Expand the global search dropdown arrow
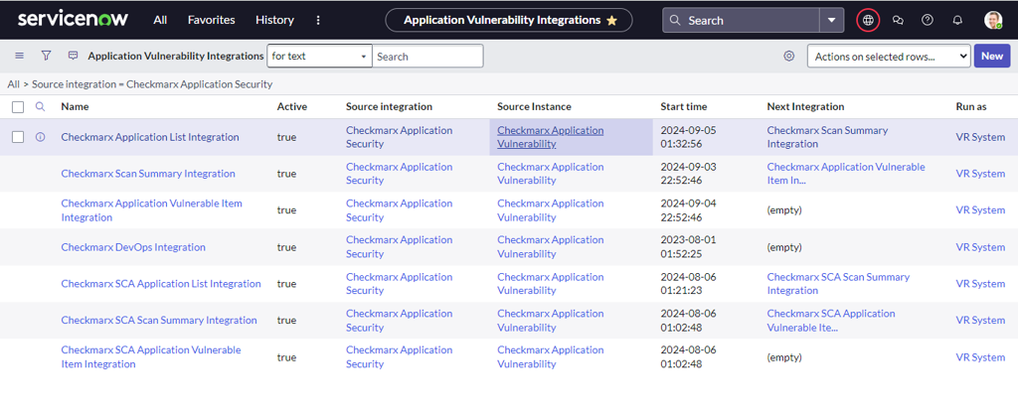The height and width of the screenshot is (413, 1018). pyautogui.click(x=832, y=20)
